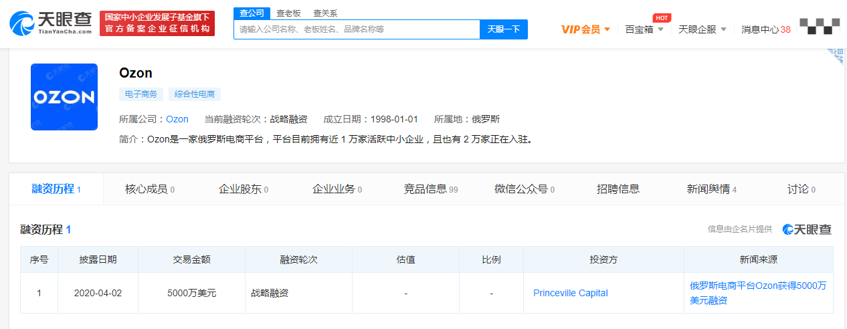Click the 2020-04-02 disclosure date cell
Screen dimensions: 847x329
click(x=98, y=293)
